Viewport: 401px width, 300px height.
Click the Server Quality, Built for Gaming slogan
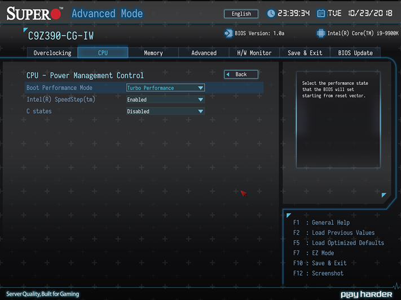coord(43,294)
